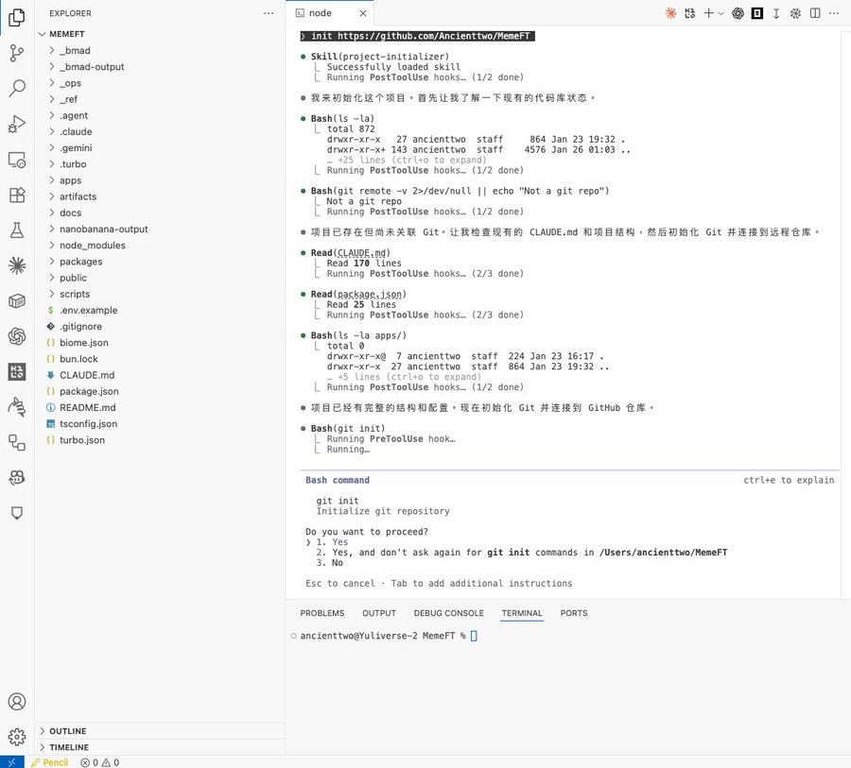Expand the _bmad-output folder
851x768 pixels.
point(160,67)
